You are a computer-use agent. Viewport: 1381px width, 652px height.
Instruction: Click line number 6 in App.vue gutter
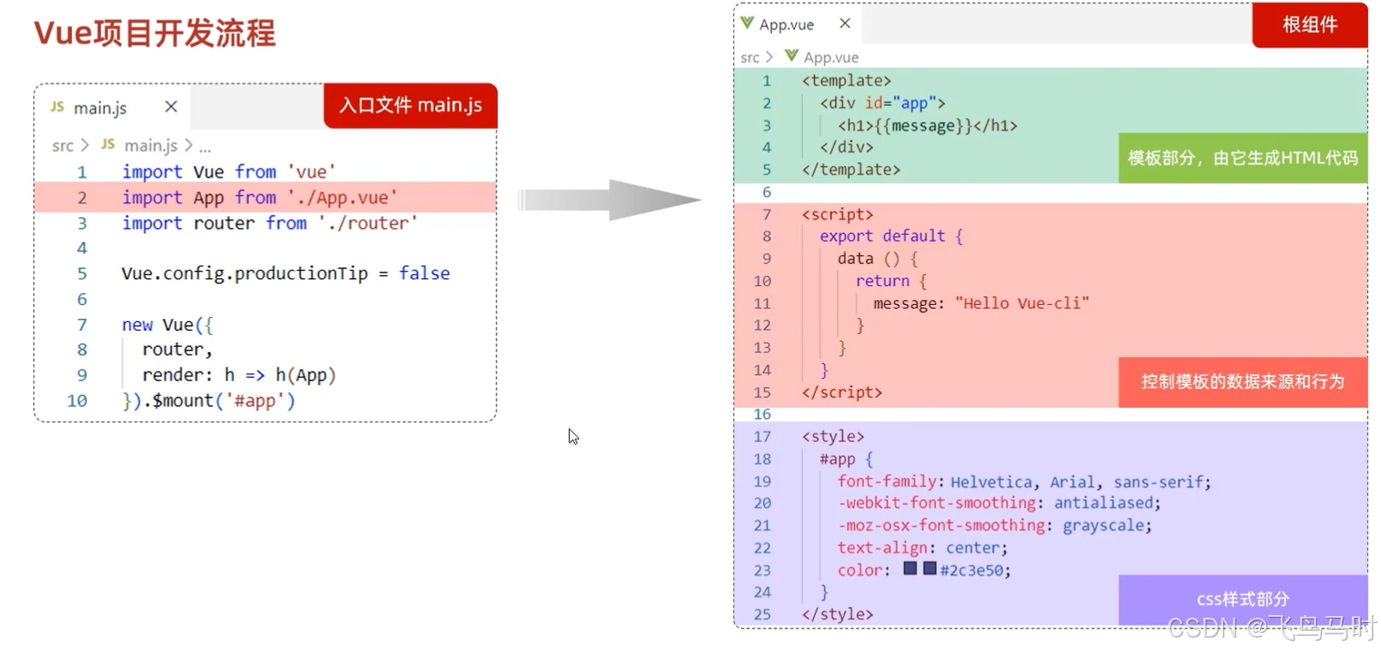pyautogui.click(x=767, y=192)
